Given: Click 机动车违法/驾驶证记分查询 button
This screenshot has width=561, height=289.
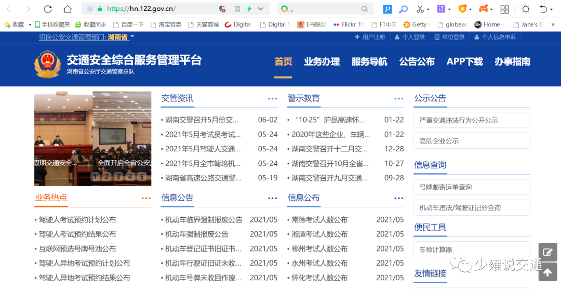Looking at the screenshot, I should pos(472,208).
